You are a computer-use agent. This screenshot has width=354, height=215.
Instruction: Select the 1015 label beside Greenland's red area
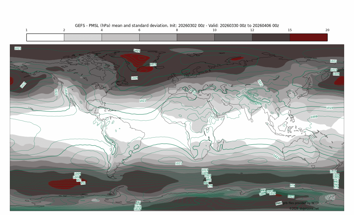[153, 65]
